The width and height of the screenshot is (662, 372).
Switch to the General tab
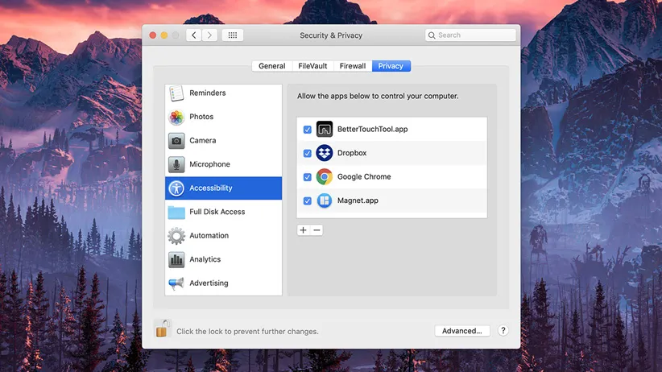(x=271, y=66)
